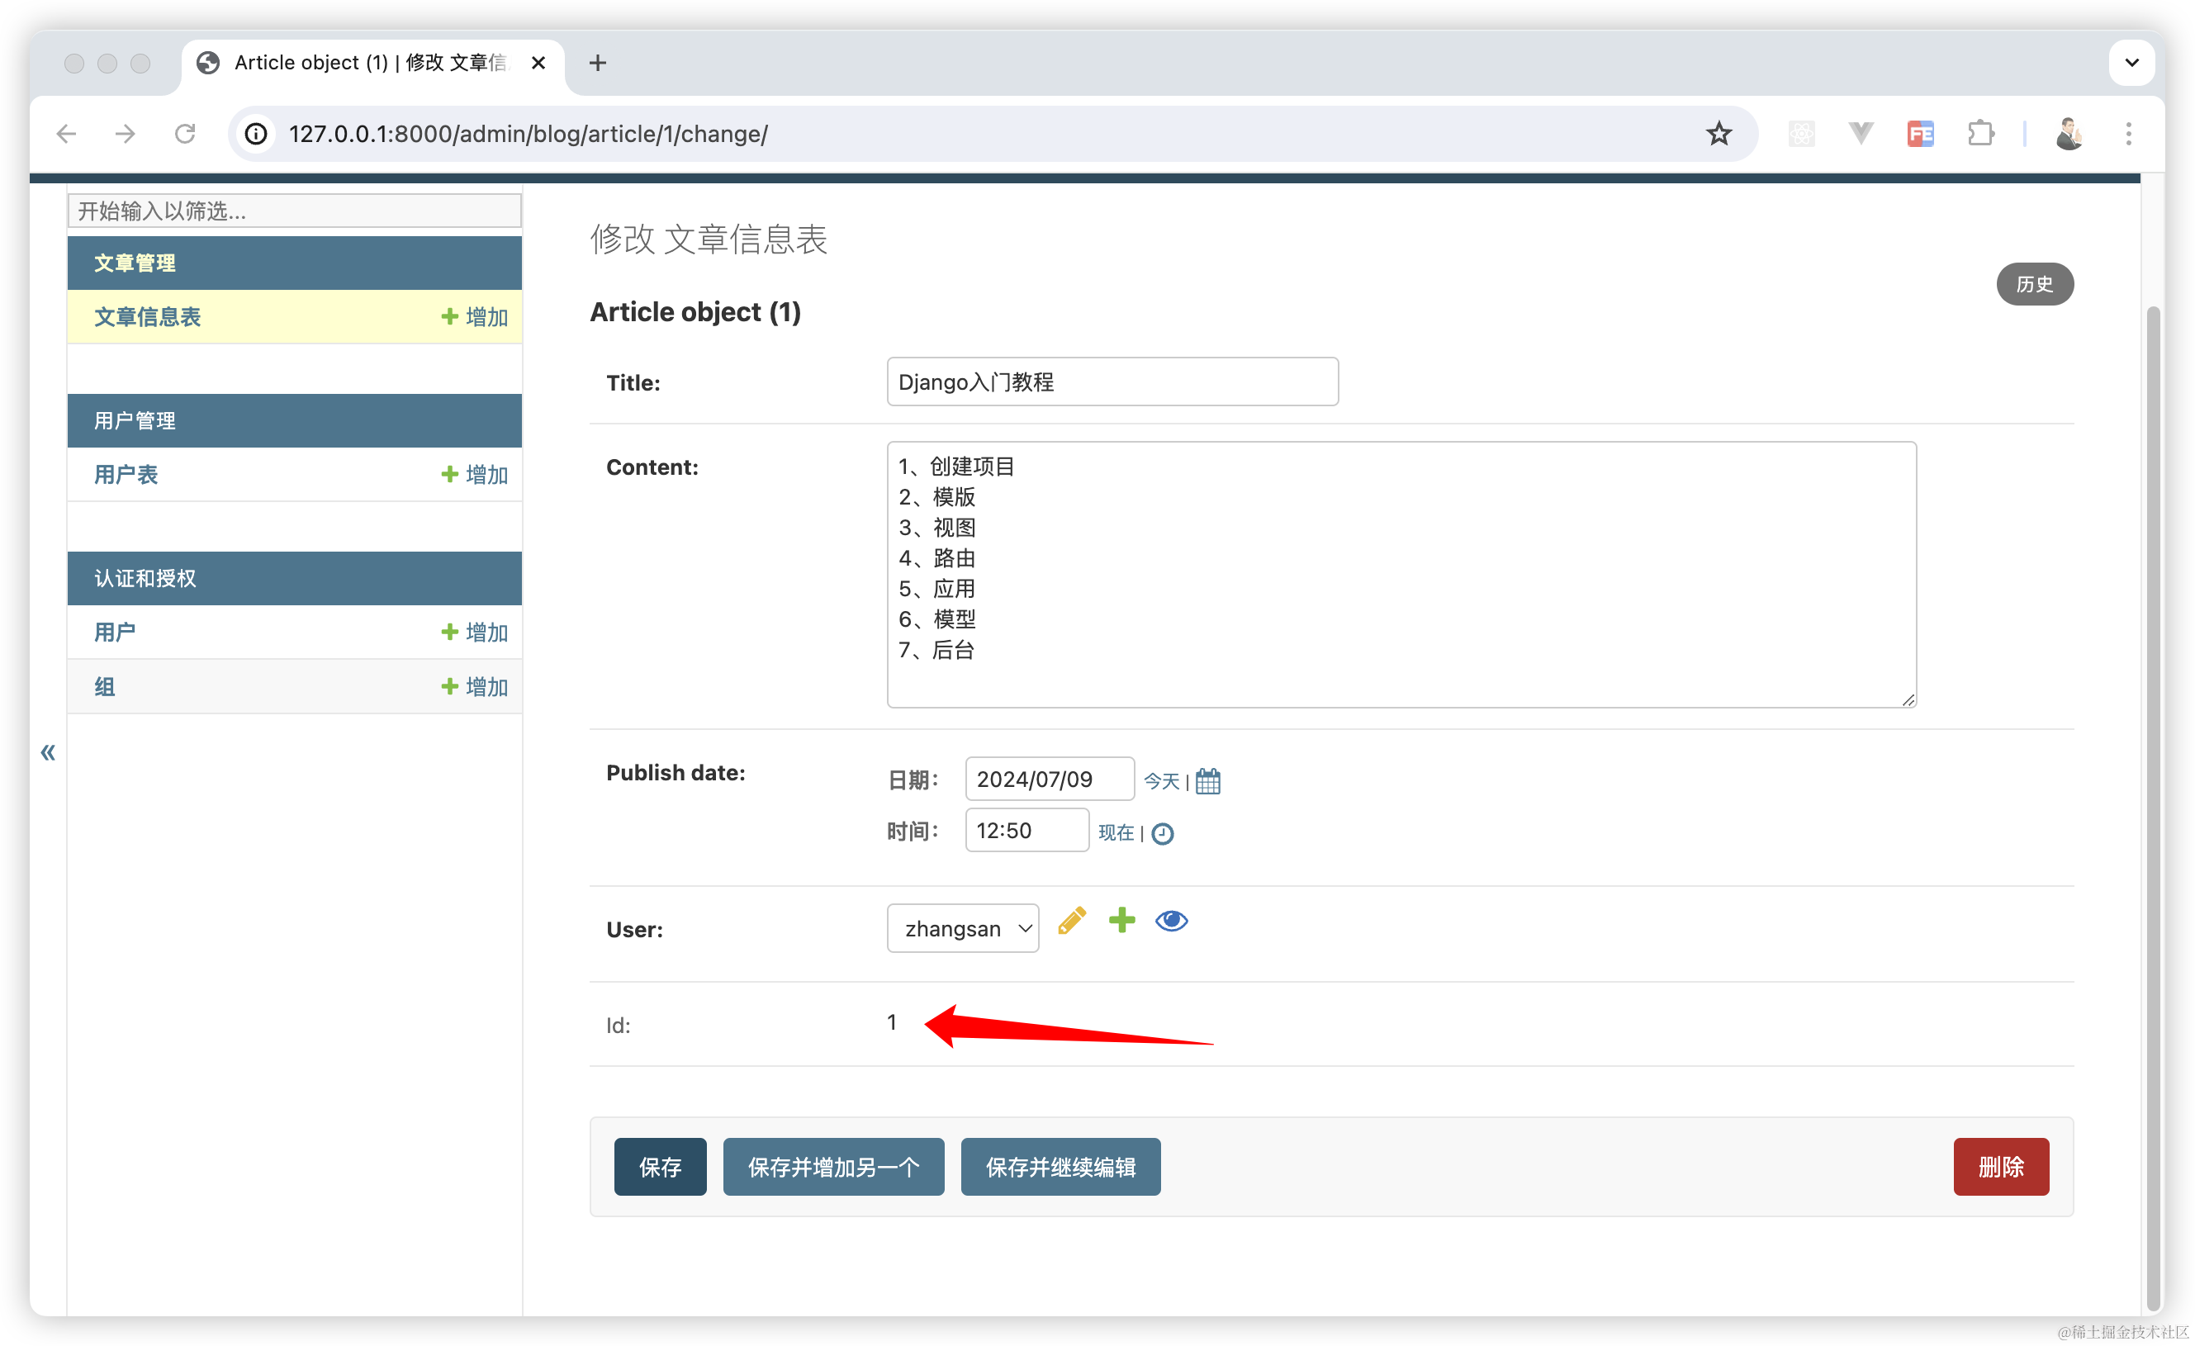The height and width of the screenshot is (1346, 2195).
Task: Open 用户管理 section header
Action: [x=135, y=420]
